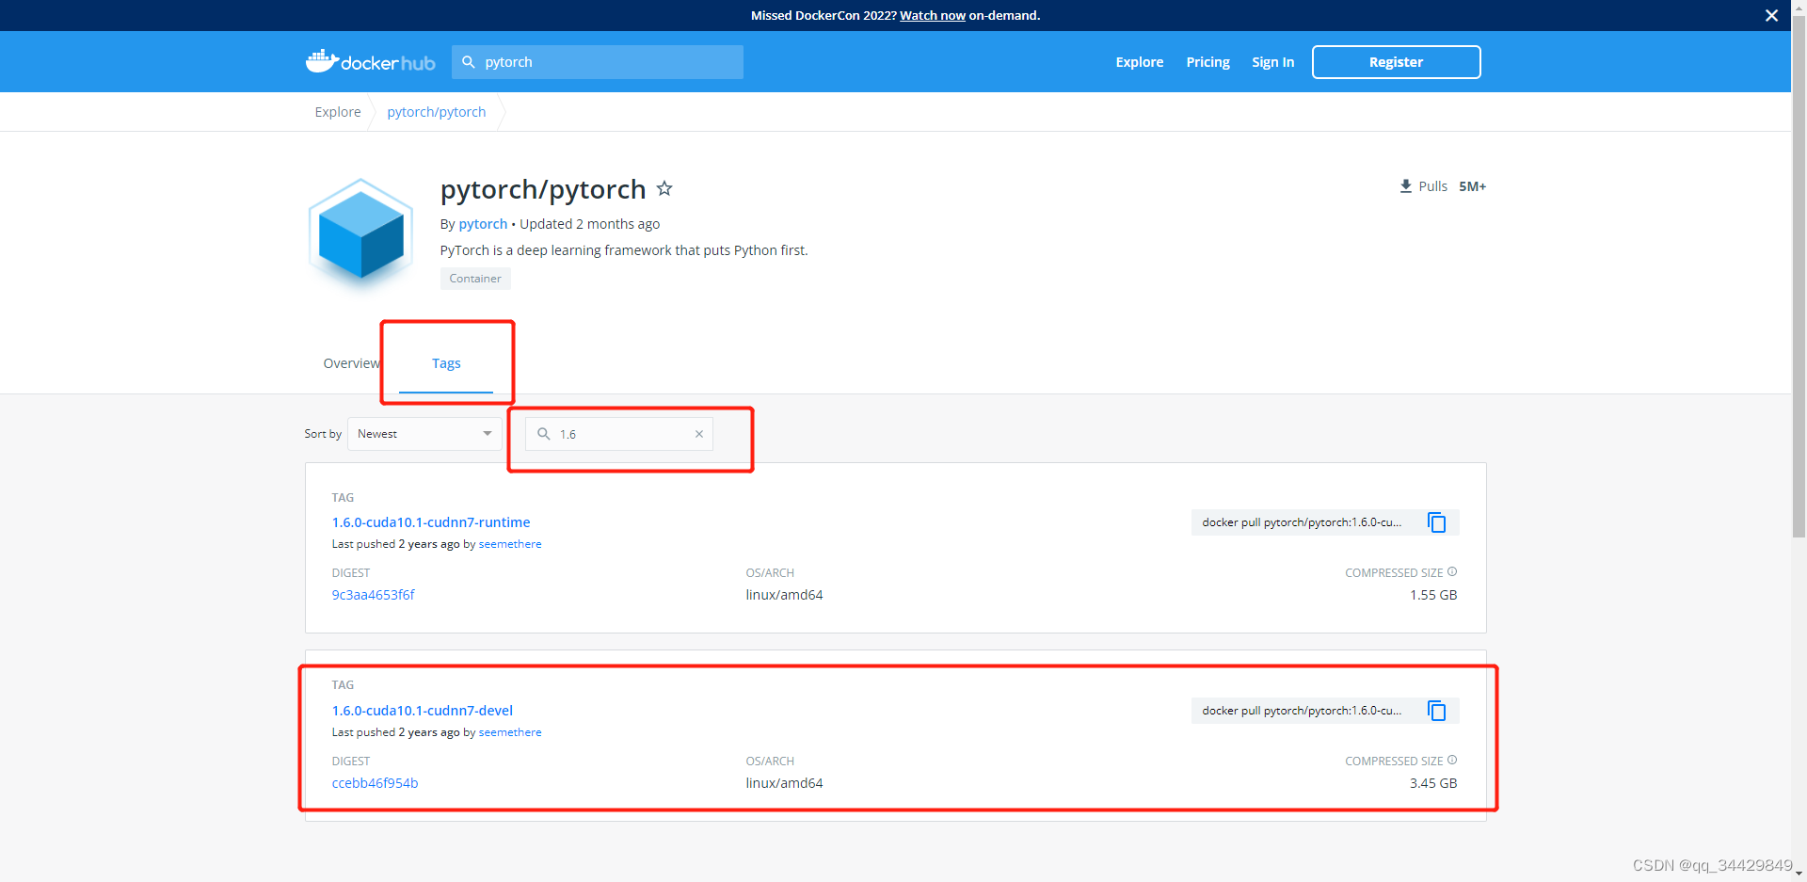Select the Container badge

(x=474, y=278)
